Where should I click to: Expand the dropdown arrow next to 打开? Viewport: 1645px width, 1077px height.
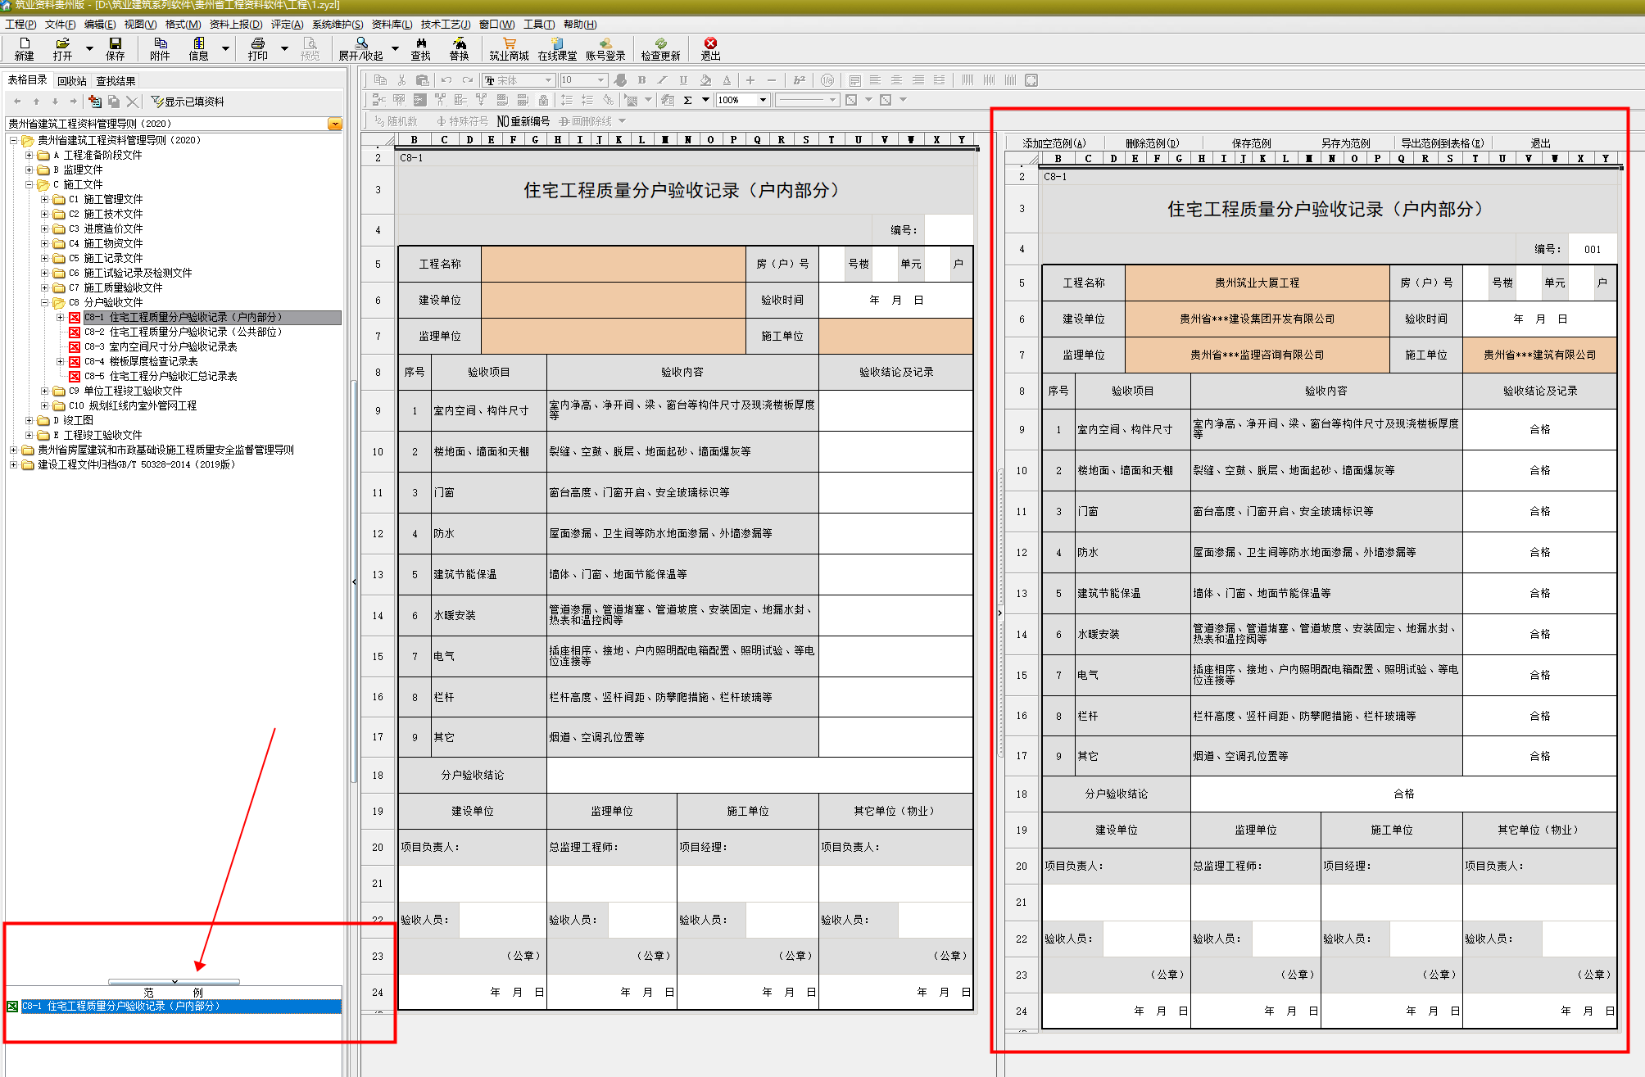(89, 48)
